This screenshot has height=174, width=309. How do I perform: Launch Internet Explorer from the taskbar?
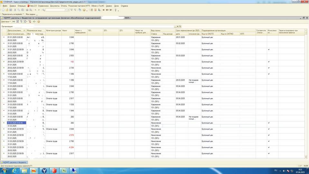pyautogui.click(x=14, y=171)
